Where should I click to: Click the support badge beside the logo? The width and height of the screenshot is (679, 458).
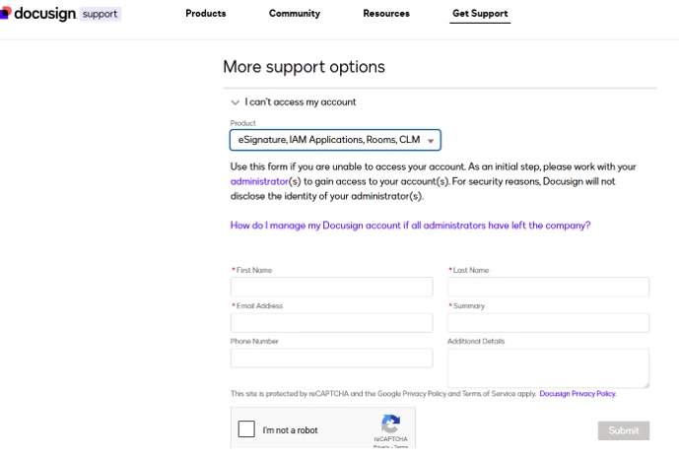coord(101,14)
